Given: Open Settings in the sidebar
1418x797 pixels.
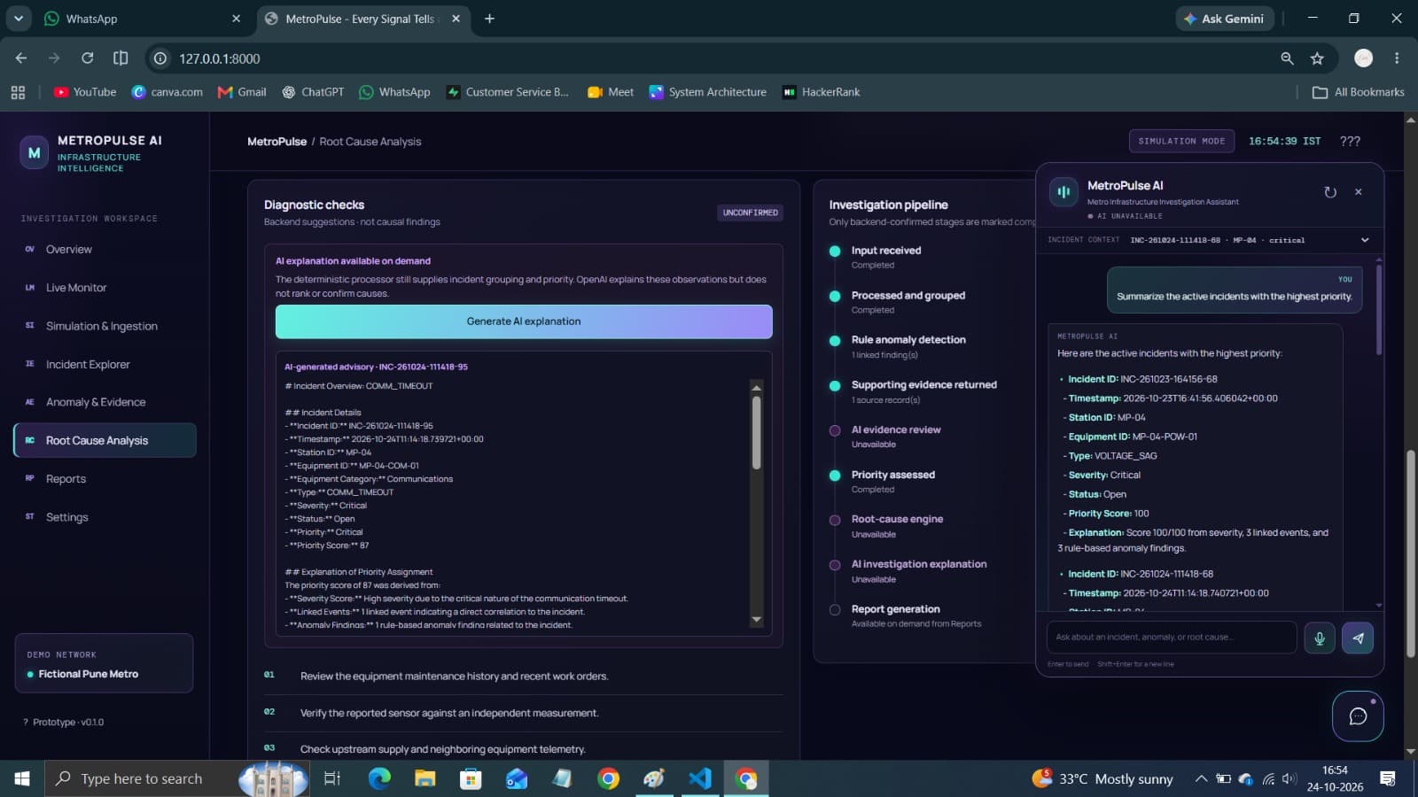Looking at the screenshot, I should 105,517.
